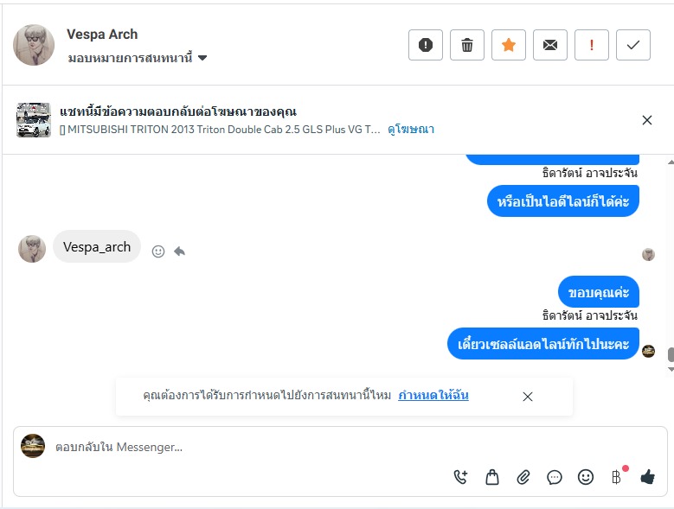Attach a file using the paperclip
Screen dimensions: 674x509
(523, 476)
